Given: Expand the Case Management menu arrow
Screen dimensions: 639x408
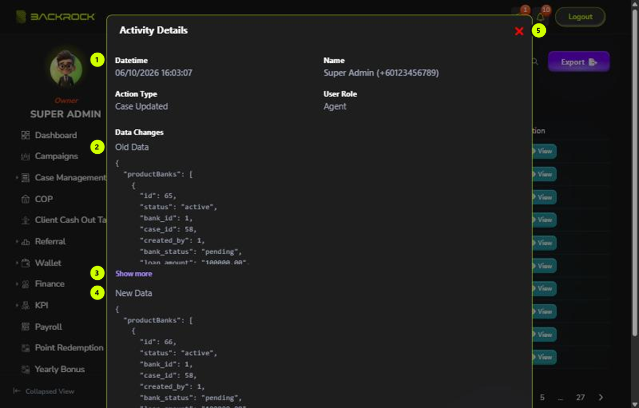Looking at the screenshot, I should click(x=17, y=178).
